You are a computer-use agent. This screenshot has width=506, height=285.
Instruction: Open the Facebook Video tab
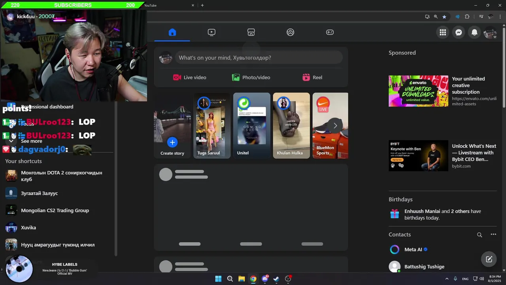point(211,32)
